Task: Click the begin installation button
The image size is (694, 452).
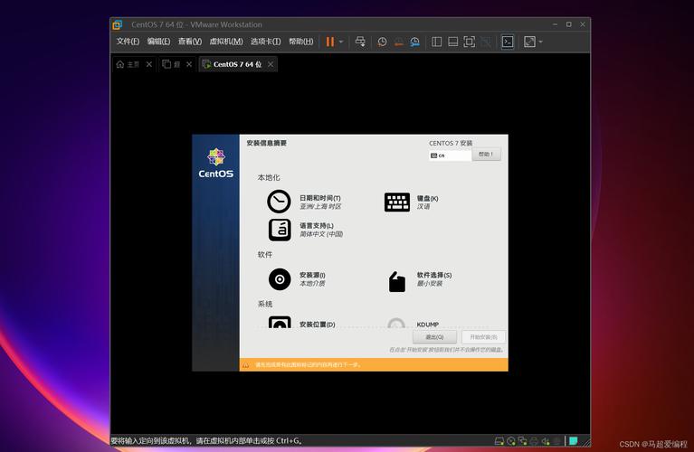Action: [x=483, y=337]
